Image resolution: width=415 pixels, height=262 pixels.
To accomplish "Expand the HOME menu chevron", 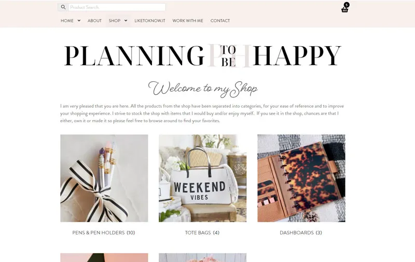I will point(79,21).
